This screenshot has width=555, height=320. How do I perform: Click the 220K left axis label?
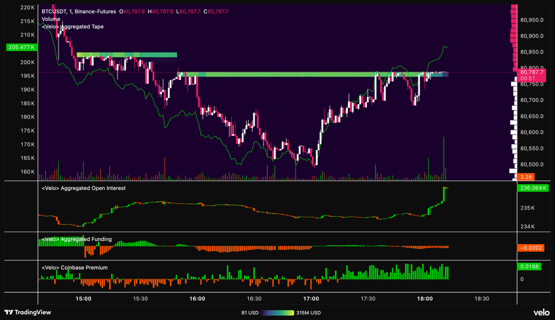[27, 7]
